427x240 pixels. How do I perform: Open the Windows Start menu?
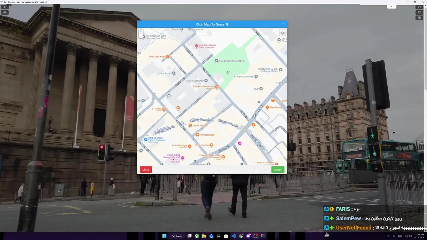click(x=164, y=236)
